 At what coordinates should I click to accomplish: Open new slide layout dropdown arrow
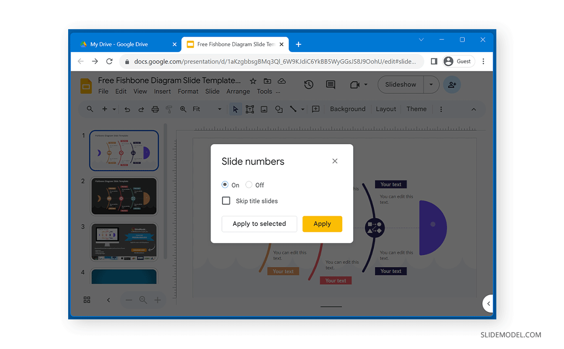[114, 109]
